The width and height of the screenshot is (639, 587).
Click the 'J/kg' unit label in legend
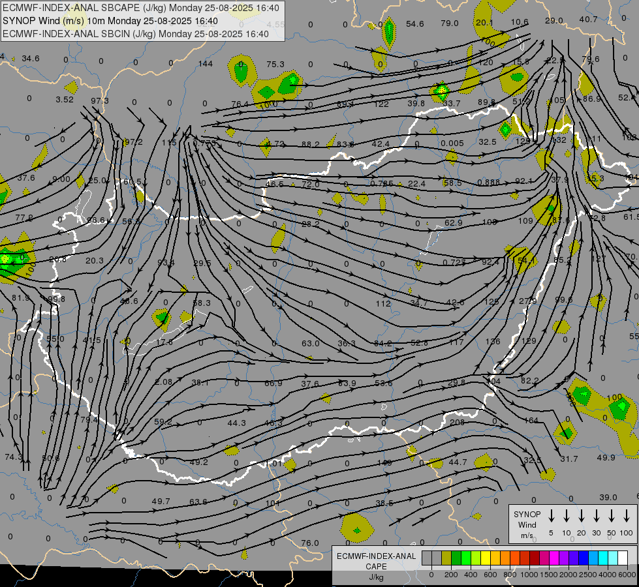coord(376,577)
